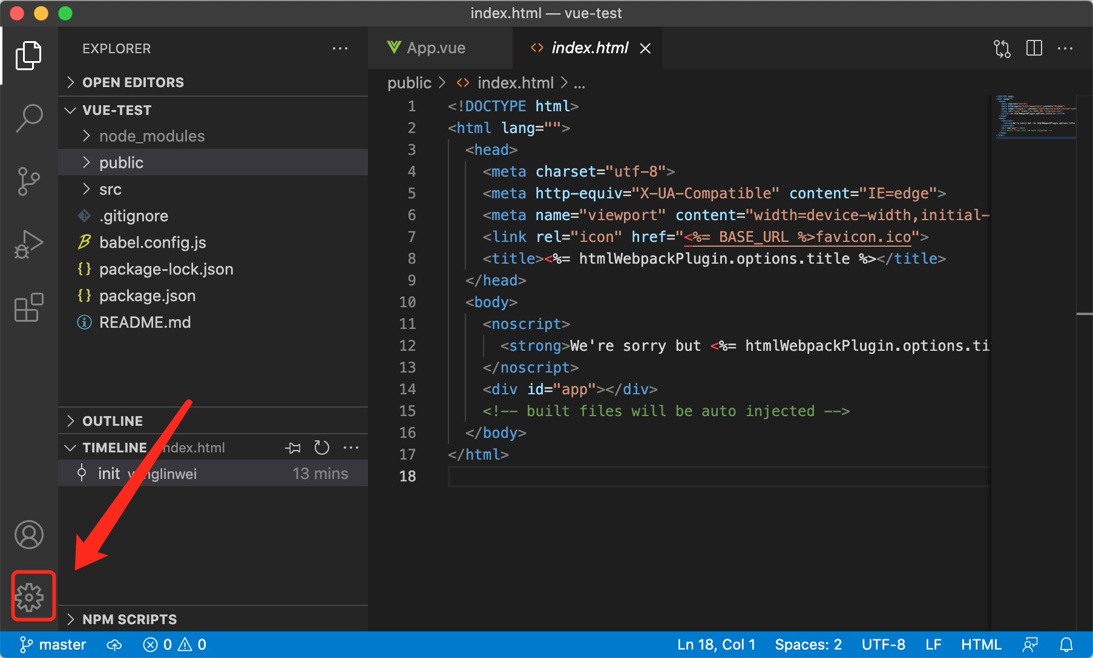Synchronize changes via cloud icon
Image resolution: width=1093 pixels, height=658 pixels.
[x=114, y=645]
